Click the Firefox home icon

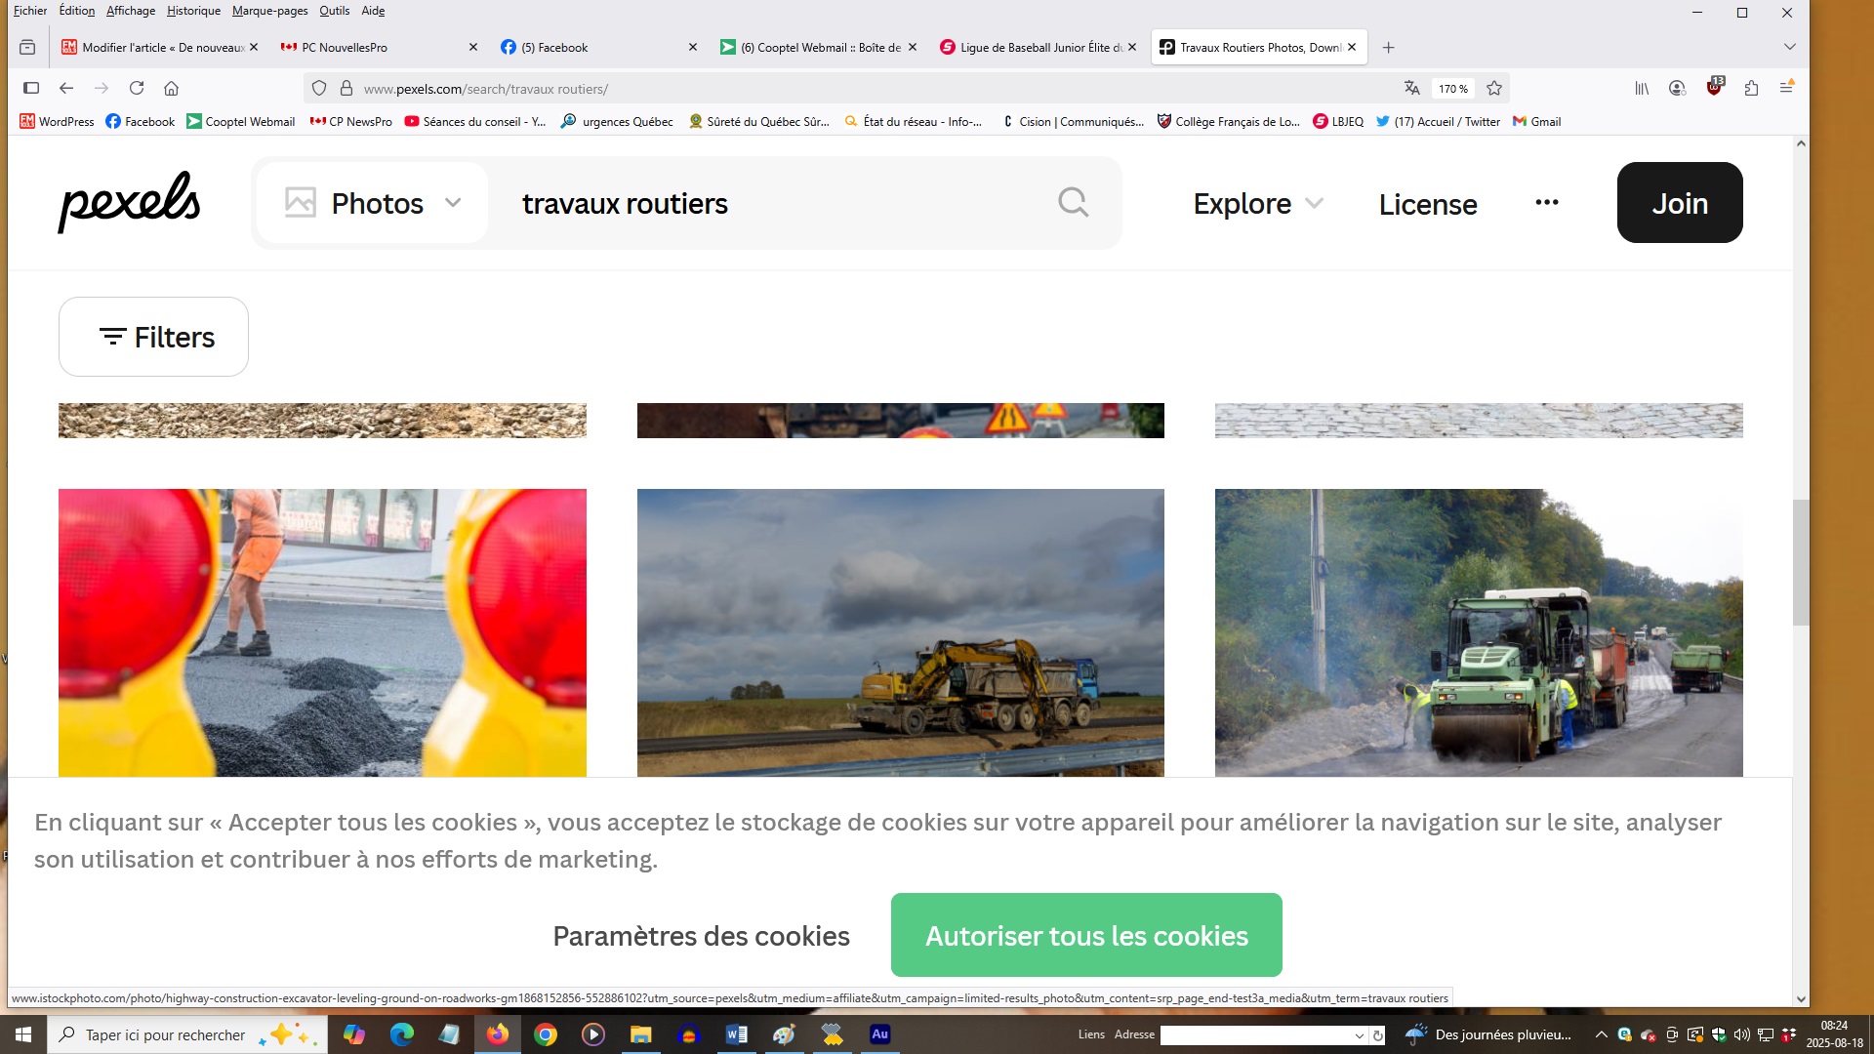[171, 88]
